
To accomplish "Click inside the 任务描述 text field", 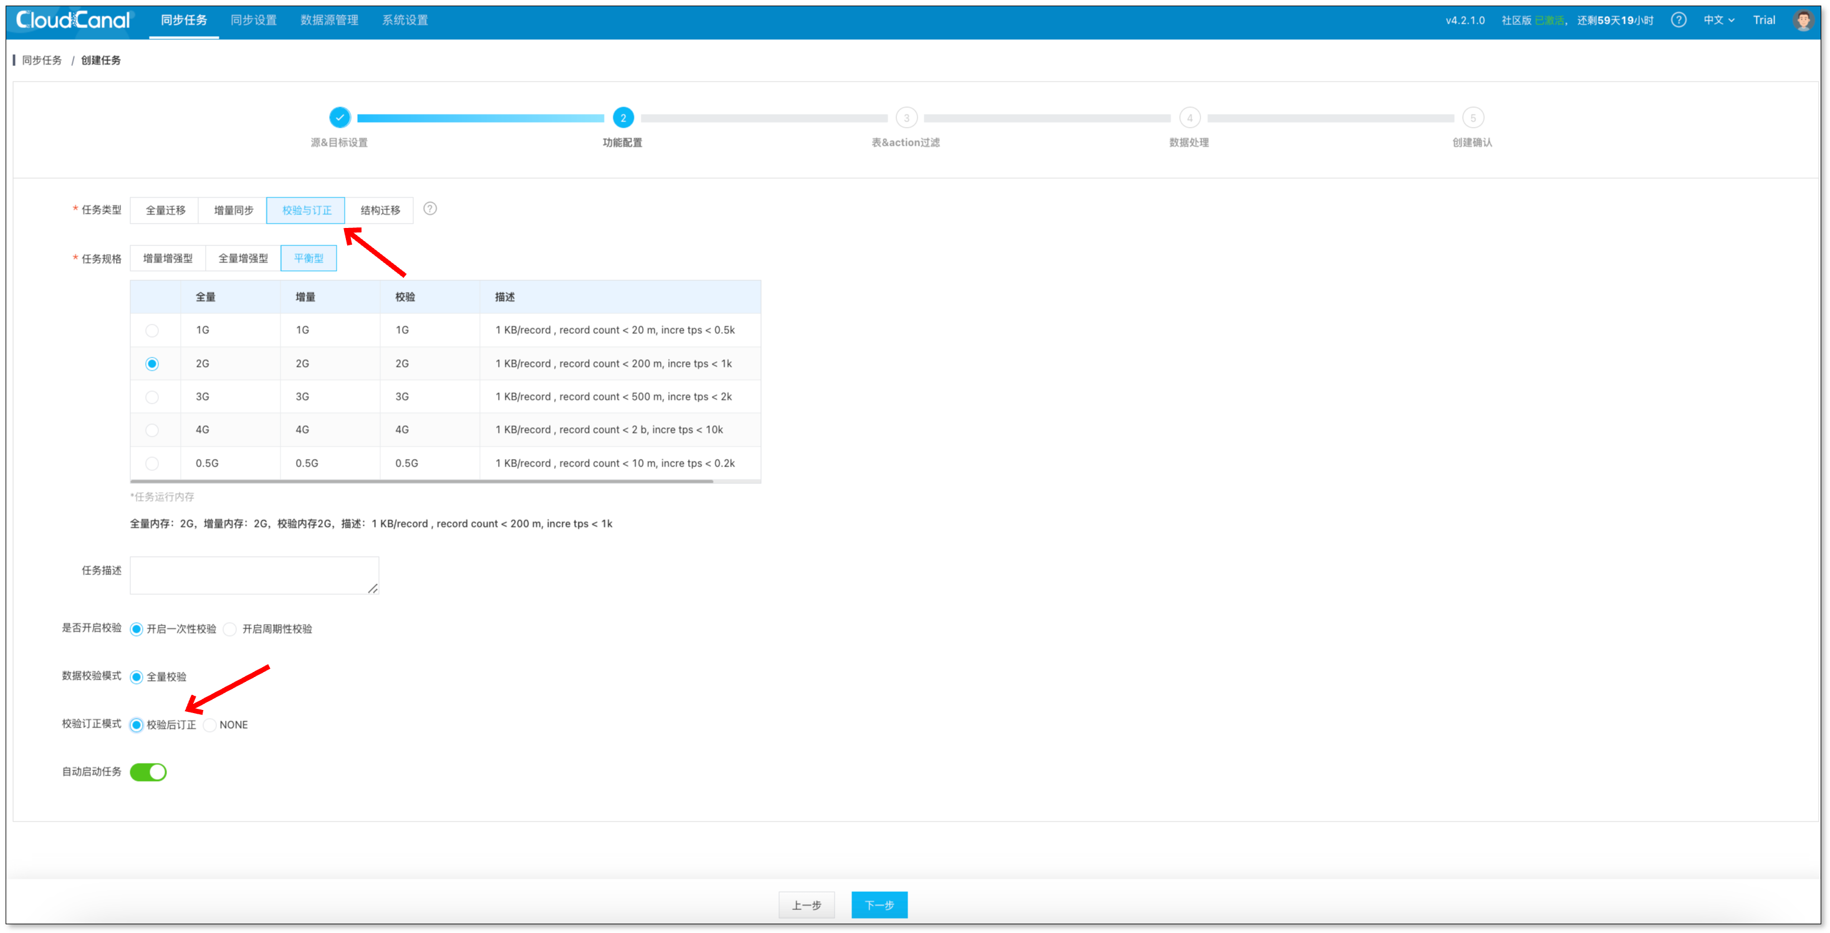I will pos(254,575).
